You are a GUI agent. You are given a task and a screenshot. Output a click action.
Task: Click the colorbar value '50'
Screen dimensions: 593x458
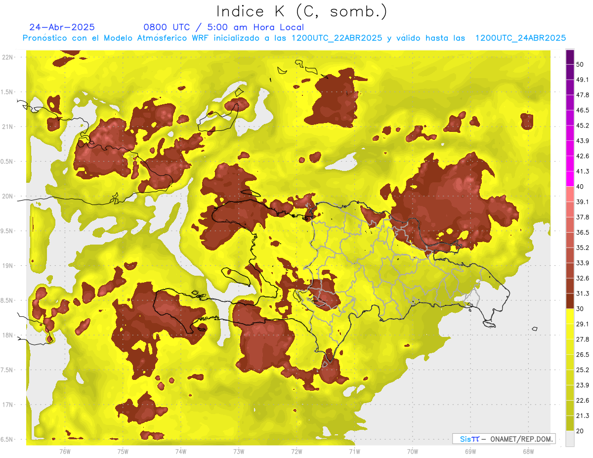point(580,64)
